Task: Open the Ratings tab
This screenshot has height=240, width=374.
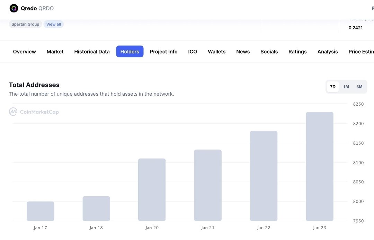Action: pos(297,51)
